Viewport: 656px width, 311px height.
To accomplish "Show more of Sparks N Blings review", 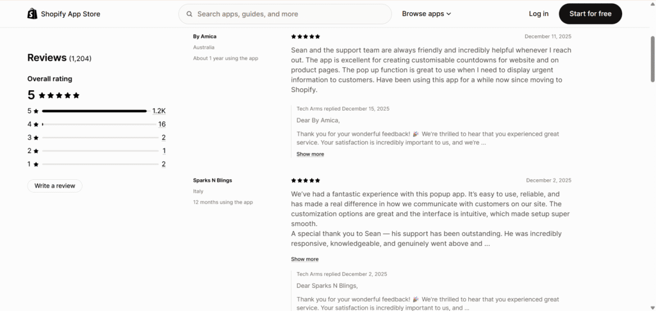I will 304,259.
